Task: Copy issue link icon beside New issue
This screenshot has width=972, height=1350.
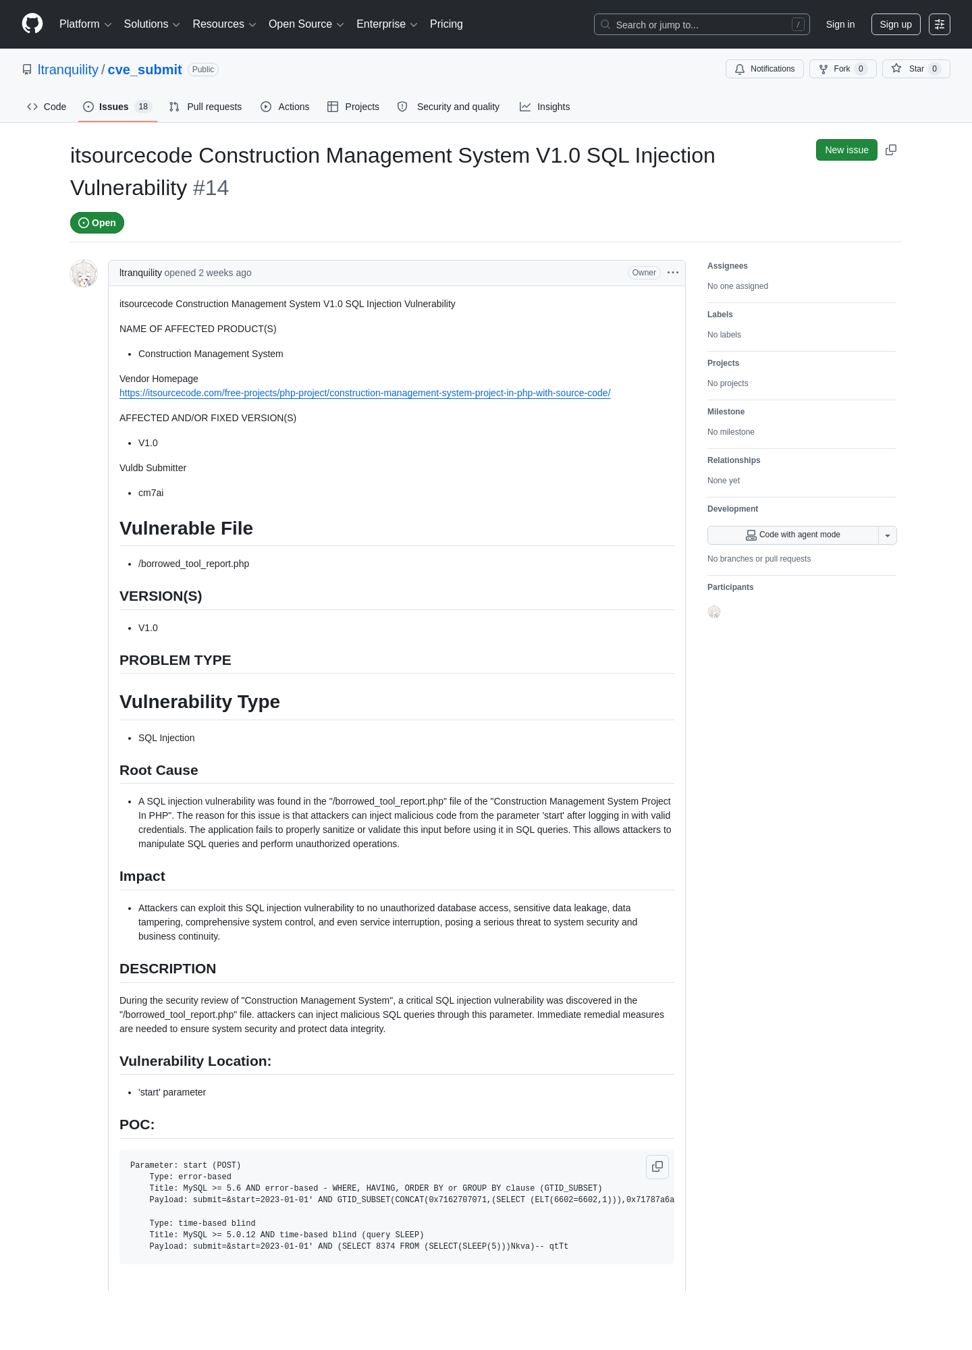Action: click(891, 150)
